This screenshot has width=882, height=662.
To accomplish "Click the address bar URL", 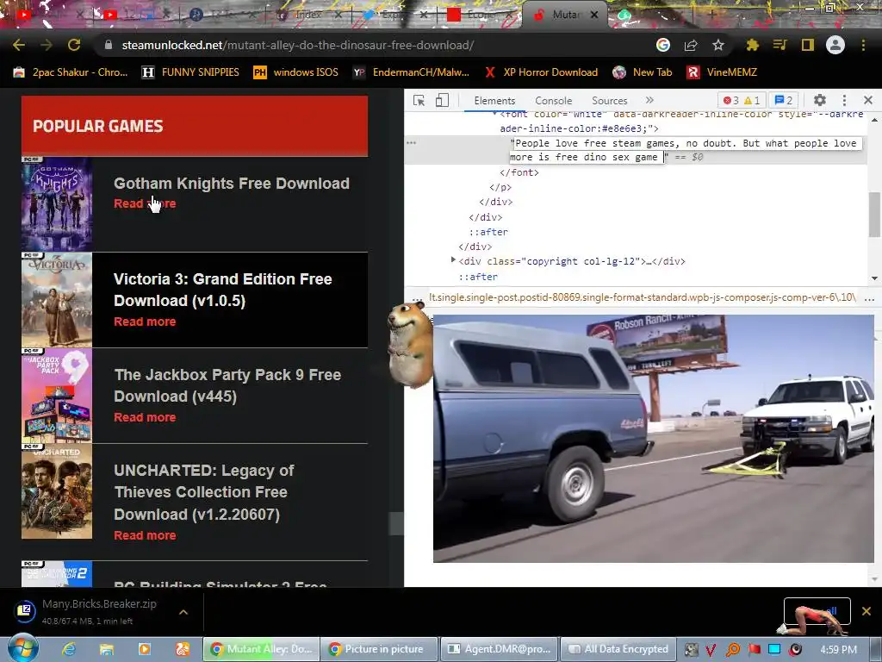I will pos(297,45).
